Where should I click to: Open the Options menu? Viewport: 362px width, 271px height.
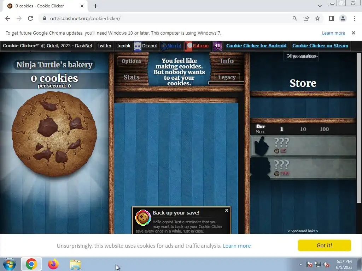point(132,61)
